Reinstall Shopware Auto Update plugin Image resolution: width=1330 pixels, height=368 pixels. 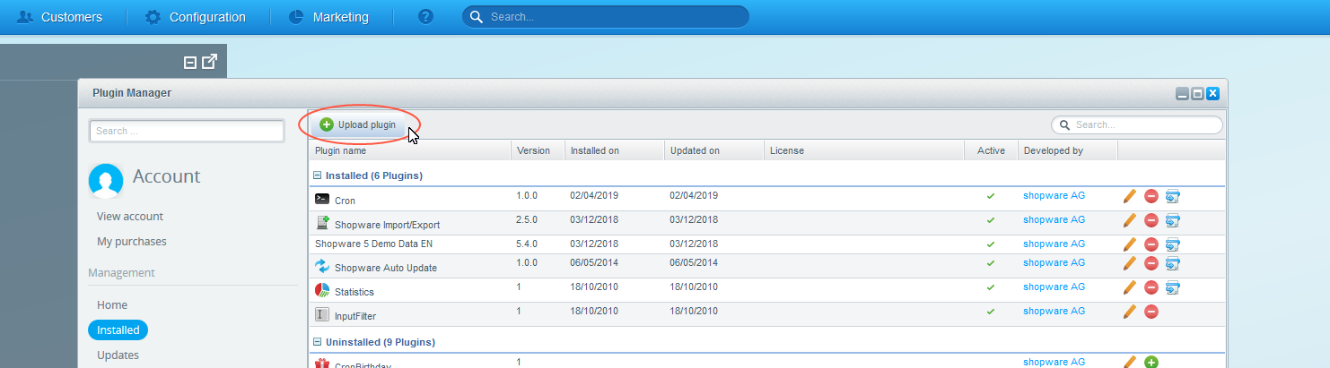pyautogui.click(x=1173, y=263)
